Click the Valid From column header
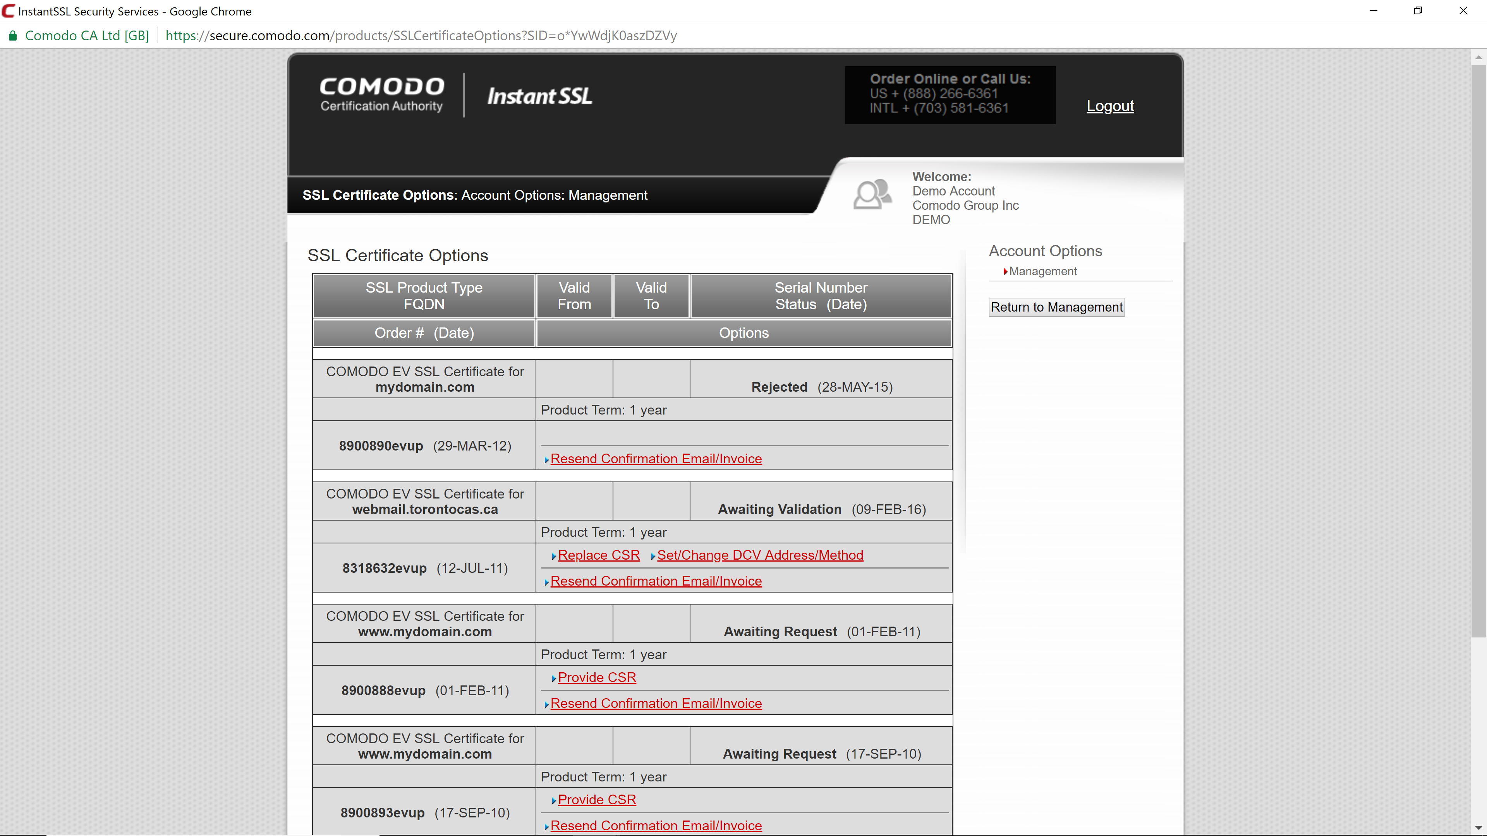The image size is (1487, 836). pyautogui.click(x=574, y=296)
